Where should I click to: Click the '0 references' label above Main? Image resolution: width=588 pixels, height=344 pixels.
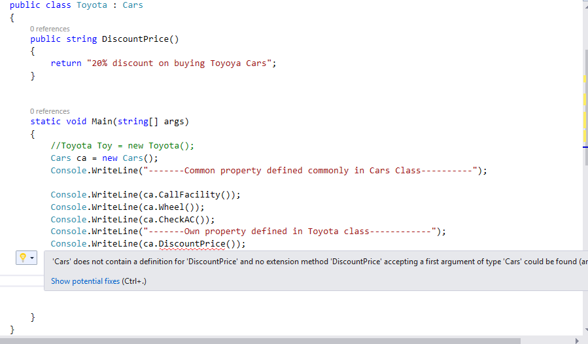(50, 111)
